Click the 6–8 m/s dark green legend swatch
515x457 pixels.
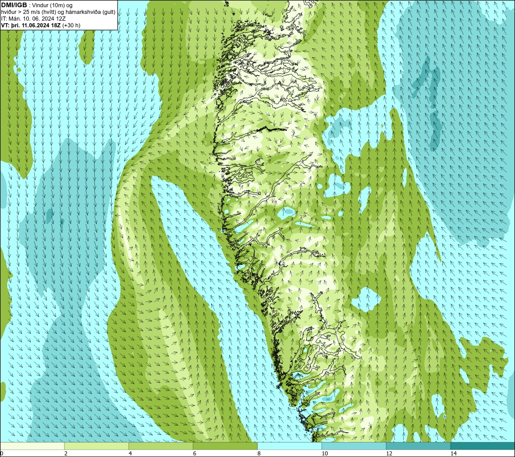225,446
